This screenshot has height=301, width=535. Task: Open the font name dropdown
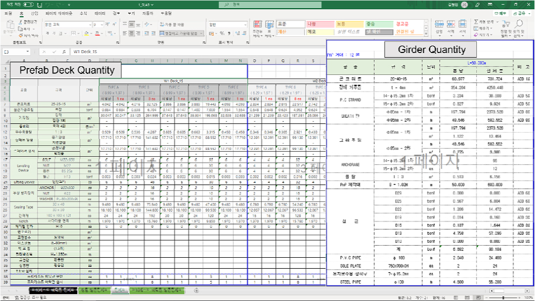90,25
